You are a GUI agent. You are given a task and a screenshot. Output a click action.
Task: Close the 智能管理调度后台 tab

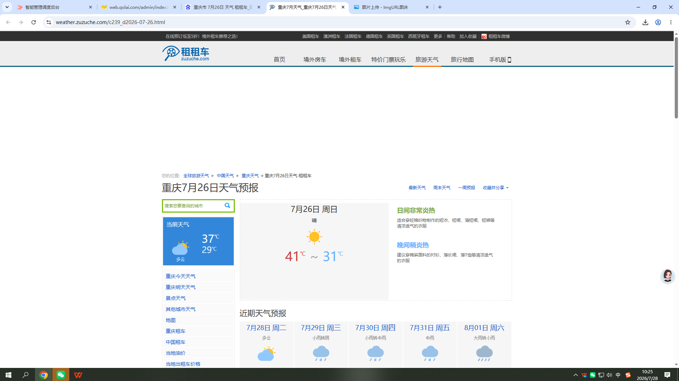91,7
